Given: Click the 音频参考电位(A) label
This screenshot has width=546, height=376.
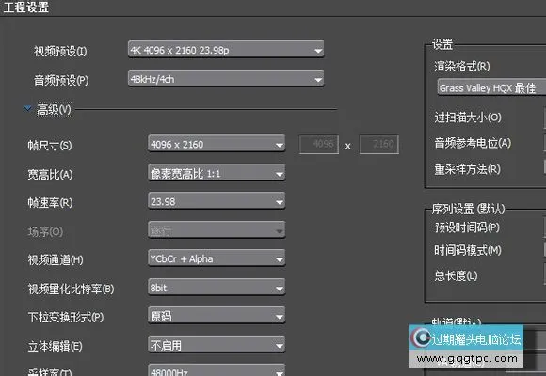Looking at the screenshot, I should pyautogui.click(x=473, y=143).
